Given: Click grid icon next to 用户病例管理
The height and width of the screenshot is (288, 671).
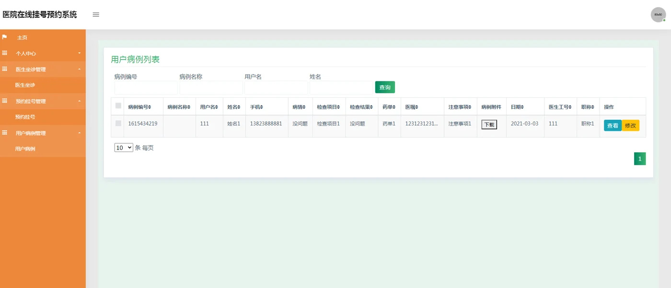Looking at the screenshot, I should click(5, 133).
